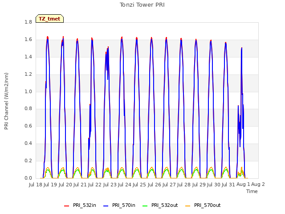The height and width of the screenshot is (214, 285).
Task: Select the PRI_570out legend label
Action: point(208,205)
